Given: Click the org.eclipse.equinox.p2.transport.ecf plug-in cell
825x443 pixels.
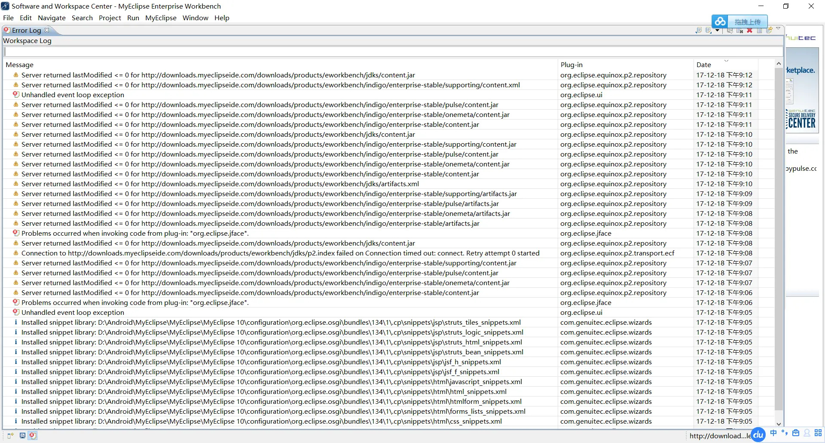Looking at the screenshot, I should [617, 253].
